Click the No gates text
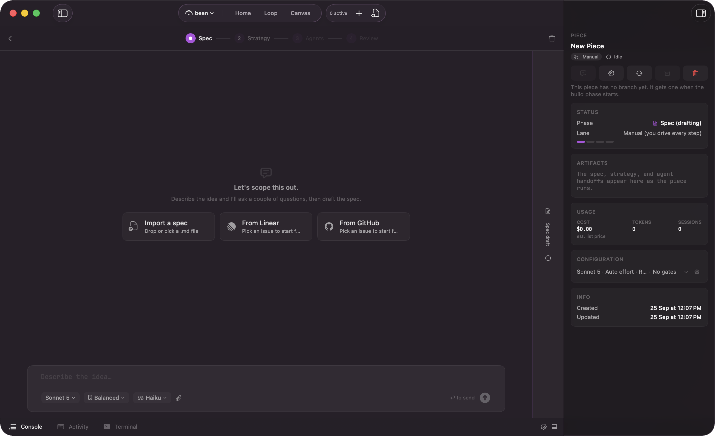Viewport: 715px width, 436px height. 664,272
